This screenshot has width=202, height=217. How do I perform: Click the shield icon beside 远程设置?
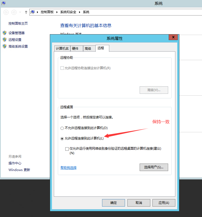5,40
